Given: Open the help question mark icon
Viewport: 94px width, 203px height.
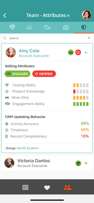Looking at the screenshot, I should tap(68, 16).
